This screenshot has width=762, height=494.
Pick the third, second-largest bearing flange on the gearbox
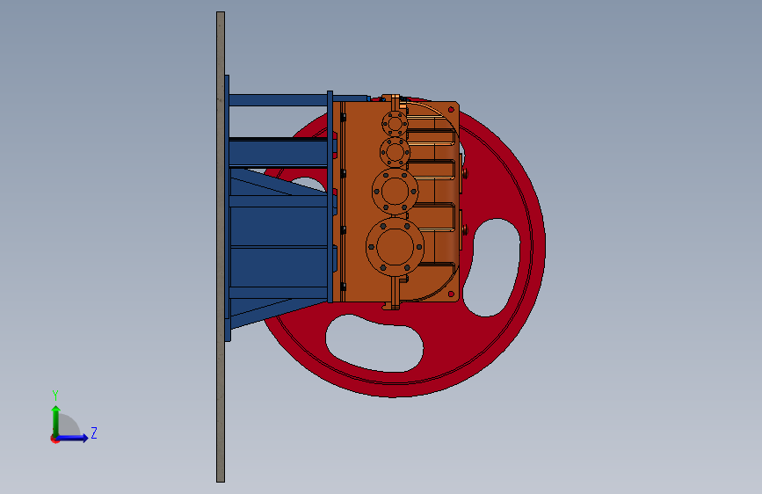pyautogui.click(x=396, y=191)
